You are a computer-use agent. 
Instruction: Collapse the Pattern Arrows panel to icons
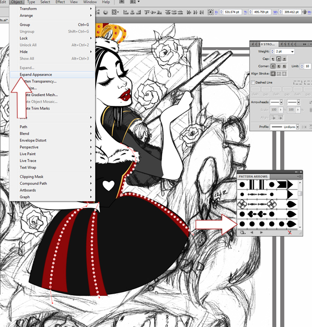(296, 172)
